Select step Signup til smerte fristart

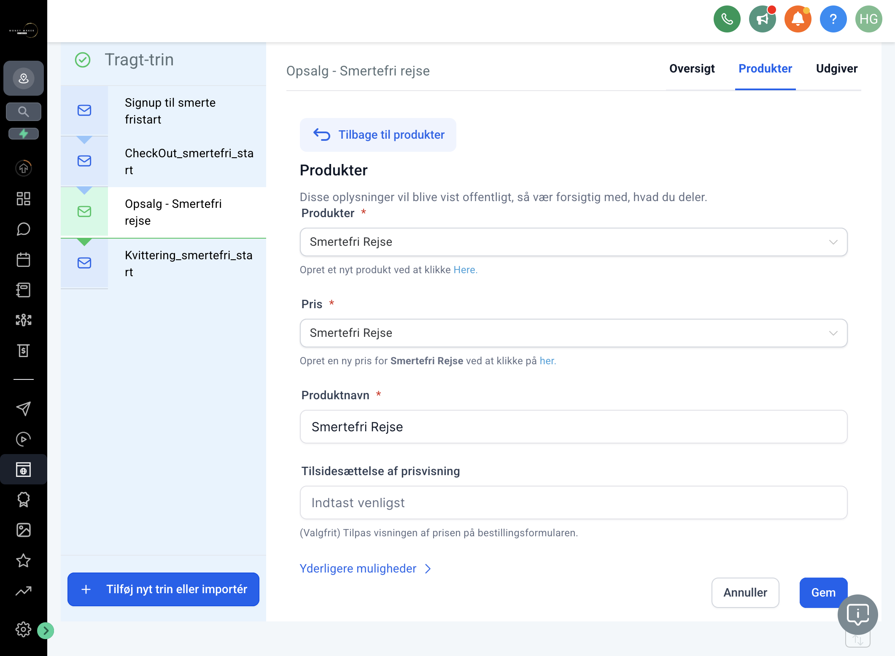tap(163, 111)
